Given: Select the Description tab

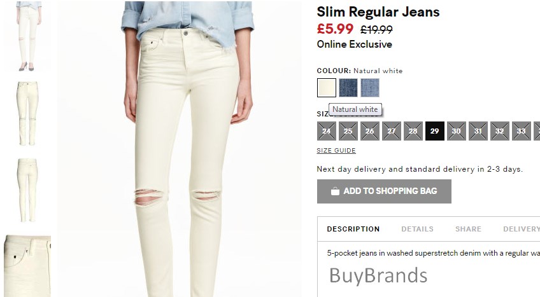Looking at the screenshot, I should [353, 229].
